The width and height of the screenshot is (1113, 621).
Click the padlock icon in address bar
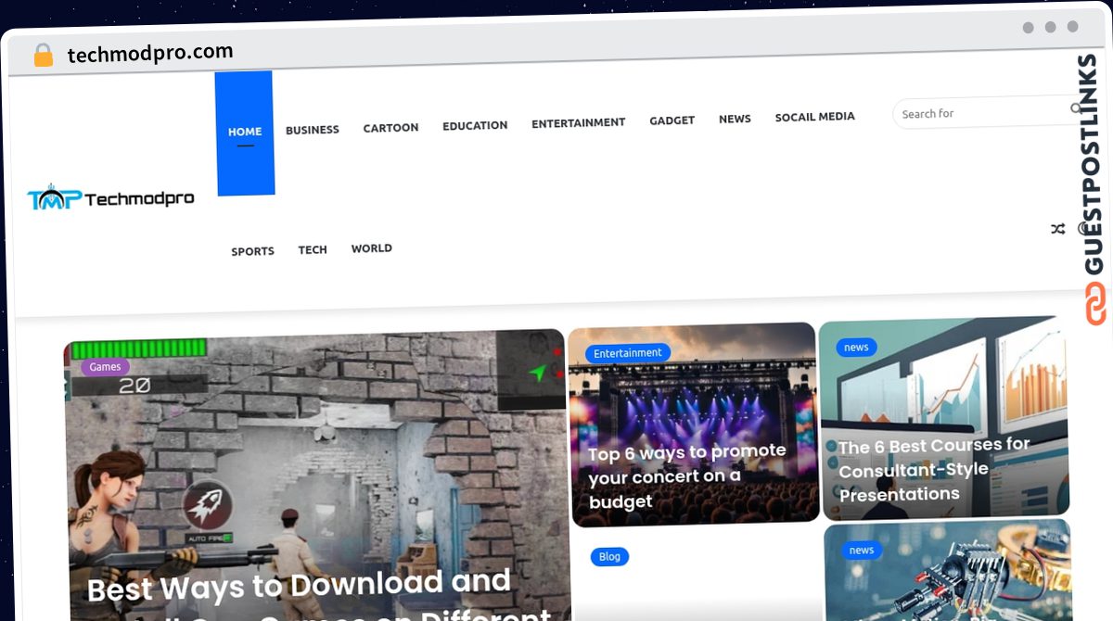pyautogui.click(x=43, y=56)
